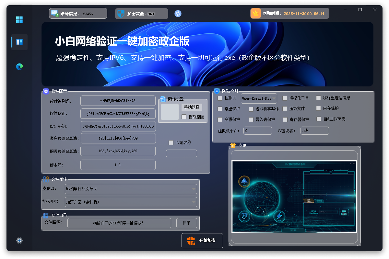Open the User+Kernel-Mod dropdown
The height and width of the screenshot is (259, 389).
coord(259,98)
